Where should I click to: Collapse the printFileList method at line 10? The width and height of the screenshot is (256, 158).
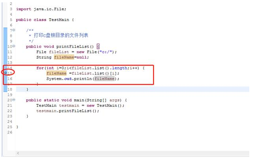tap(14, 46)
